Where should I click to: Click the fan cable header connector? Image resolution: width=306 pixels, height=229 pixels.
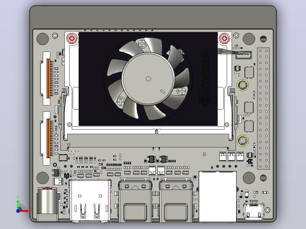(244, 55)
